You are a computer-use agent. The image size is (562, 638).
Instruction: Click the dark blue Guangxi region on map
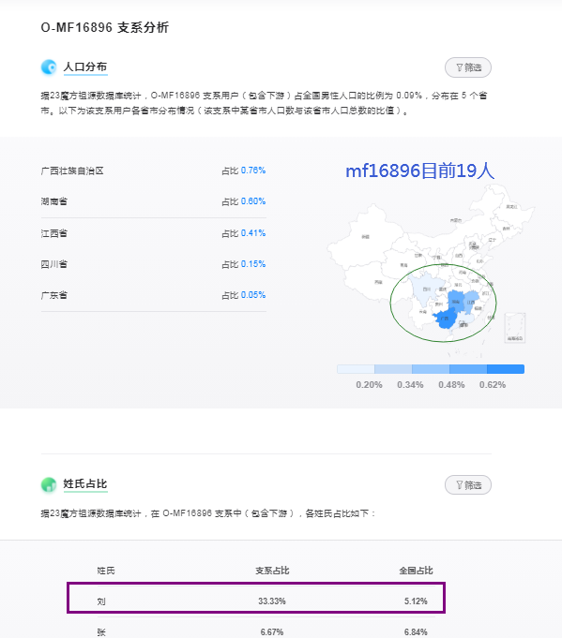point(445,319)
